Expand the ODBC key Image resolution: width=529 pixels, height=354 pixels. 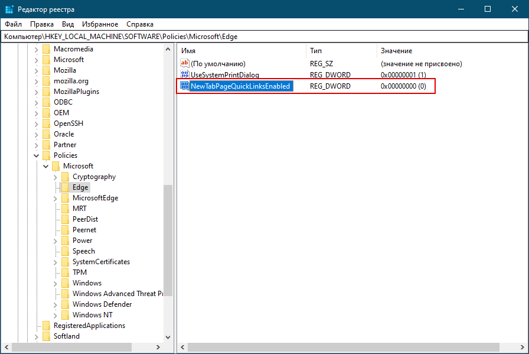tap(37, 103)
